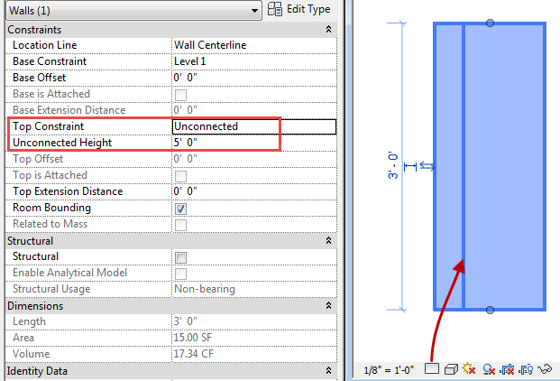560x381 pixels.
Task: Select the narrow left layer of the wall
Action: [x=448, y=166]
